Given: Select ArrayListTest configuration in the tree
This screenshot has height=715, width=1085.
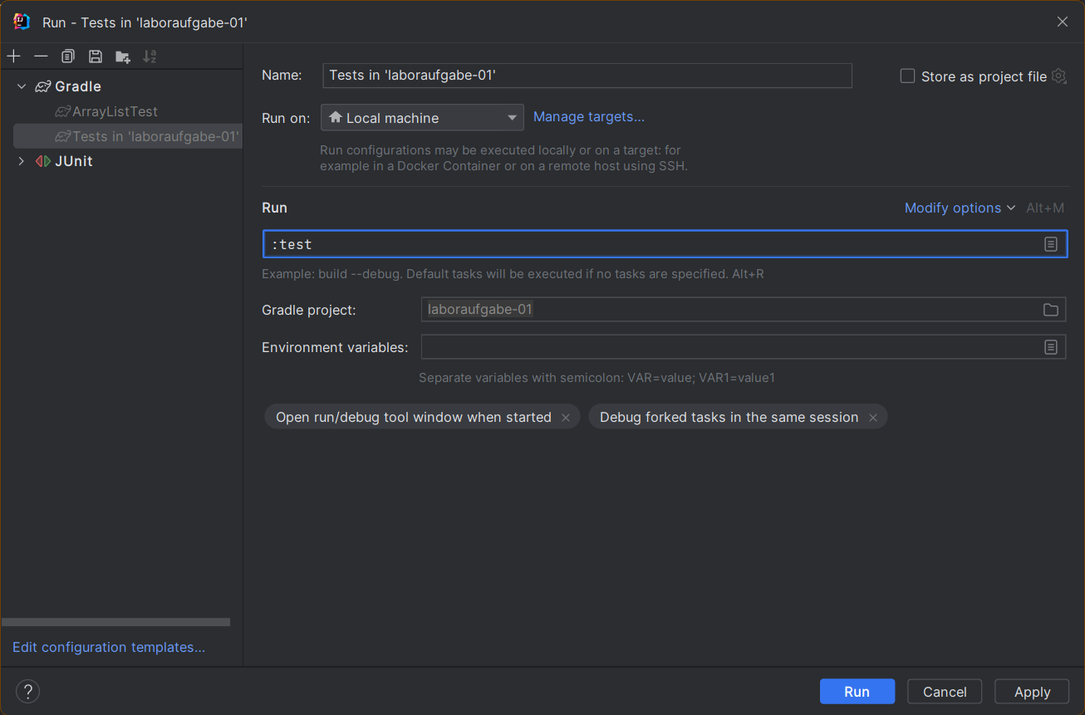Looking at the screenshot, I should point(115,111).
